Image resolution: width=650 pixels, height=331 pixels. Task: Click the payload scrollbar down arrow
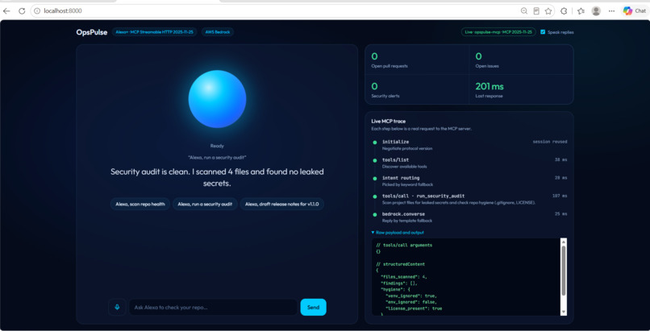pos(564,312)
